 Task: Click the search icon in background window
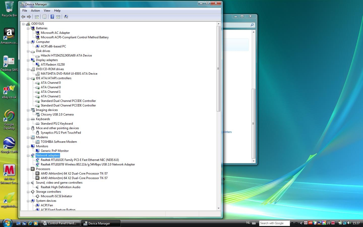click(252, 25)
